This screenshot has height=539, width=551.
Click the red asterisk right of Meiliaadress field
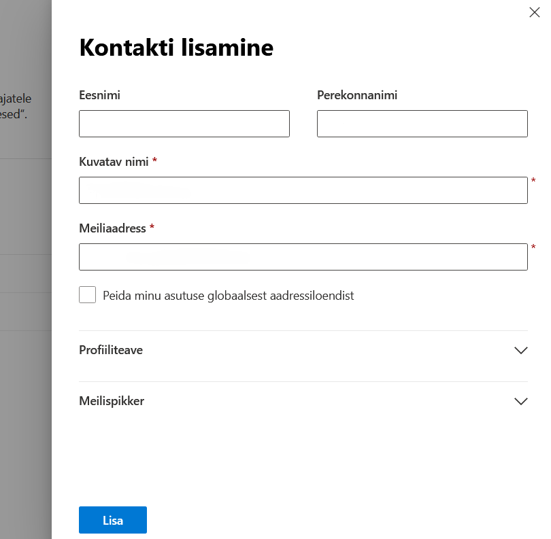coord(533,247)
